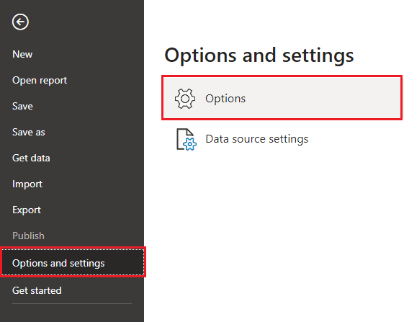Click the Options and settings page heading
This screenshot has width=404, height=322.
259,55
